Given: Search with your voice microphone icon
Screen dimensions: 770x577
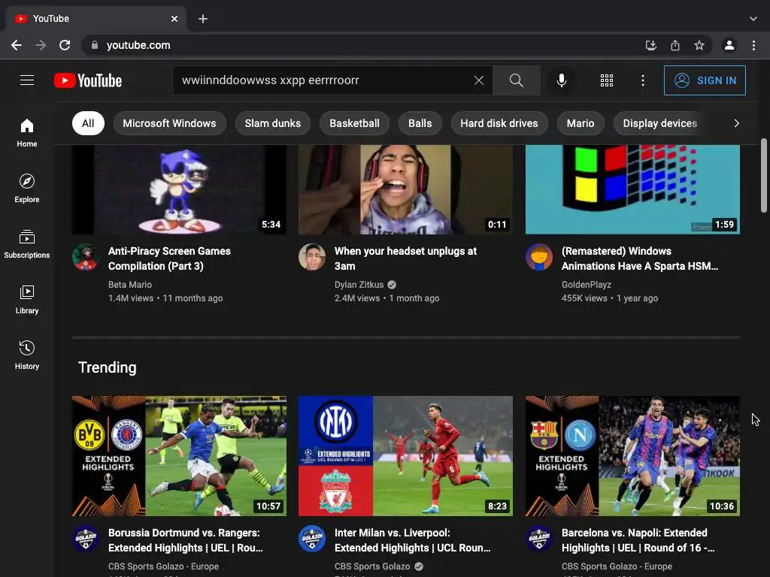Looking at the screenshot, I should (561, 80).
